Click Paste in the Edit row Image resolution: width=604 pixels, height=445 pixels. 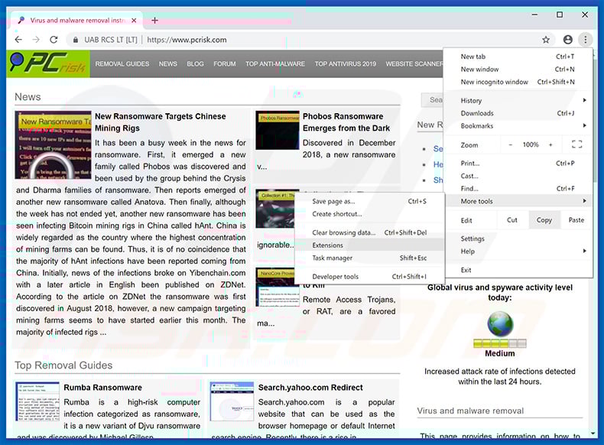click(576, 220)
